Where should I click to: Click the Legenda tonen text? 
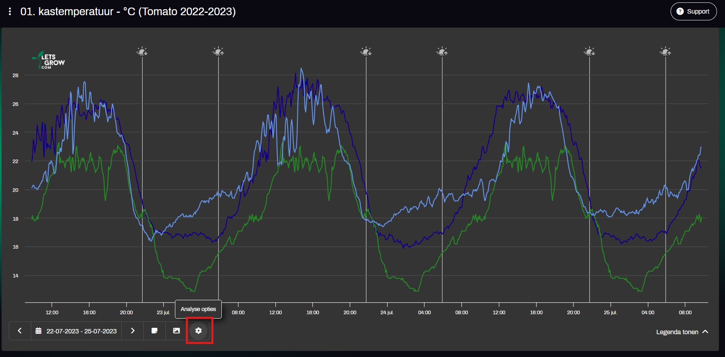point(677,332)
